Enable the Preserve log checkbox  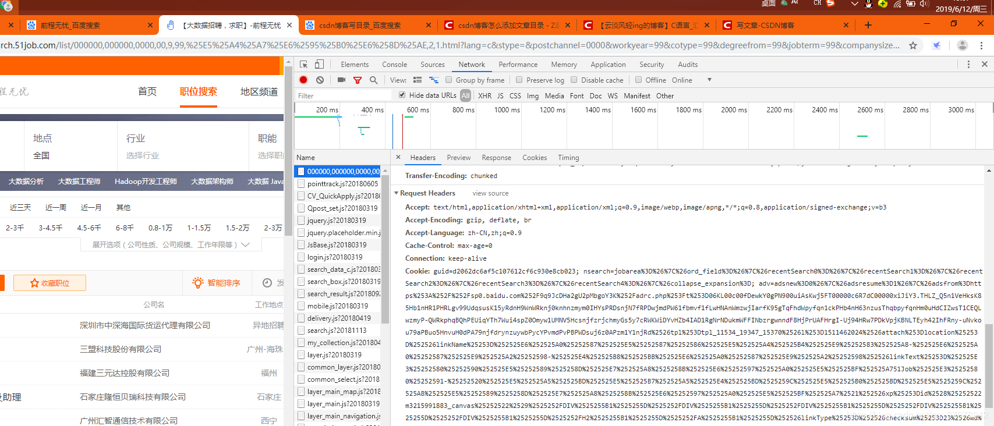point(519,80)
